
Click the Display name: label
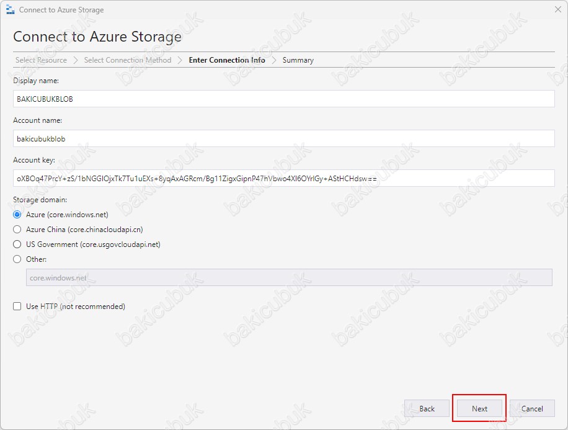pyautogui.click(x=36, y=81)
